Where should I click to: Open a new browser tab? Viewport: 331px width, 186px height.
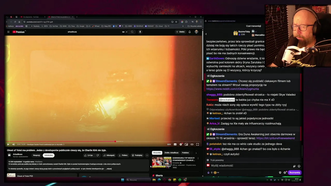[77, 17]
